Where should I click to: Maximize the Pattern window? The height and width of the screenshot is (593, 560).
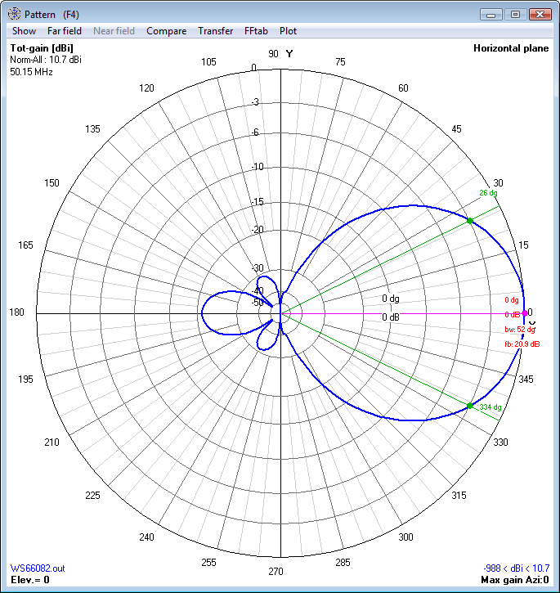click(x=515, y=15)
